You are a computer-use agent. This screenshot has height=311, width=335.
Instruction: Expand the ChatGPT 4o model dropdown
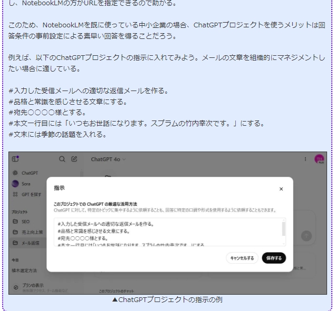pyautogui.click(x=108, y=159)
